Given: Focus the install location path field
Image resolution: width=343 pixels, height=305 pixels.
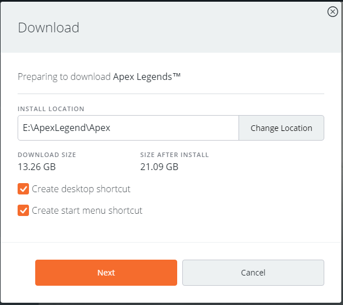Looking at the screenshot, I should coord(128,128).
